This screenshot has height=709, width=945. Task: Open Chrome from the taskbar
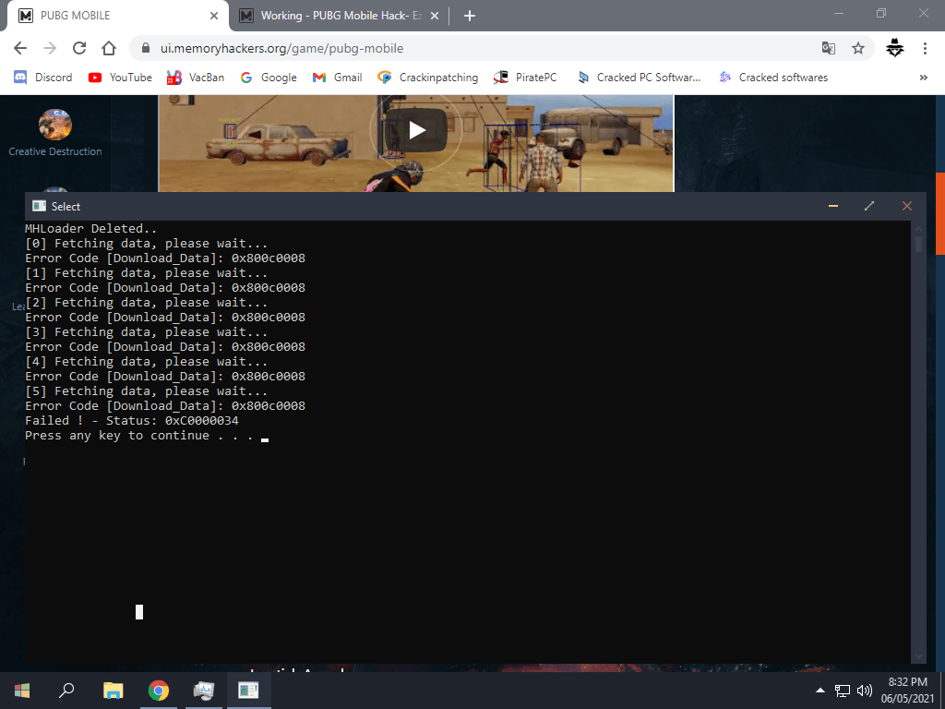(159, 691)
